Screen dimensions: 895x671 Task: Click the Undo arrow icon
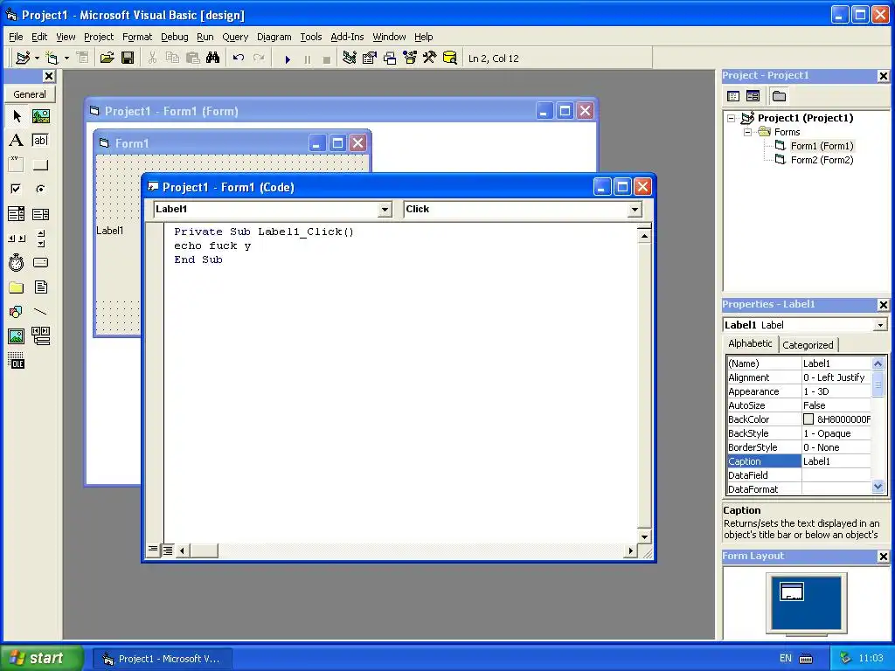tap(239, 59)
